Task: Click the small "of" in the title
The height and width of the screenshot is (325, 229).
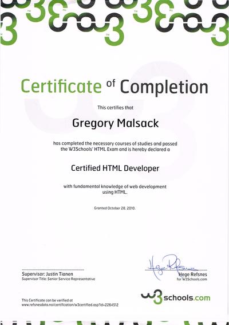Action: 110,83
